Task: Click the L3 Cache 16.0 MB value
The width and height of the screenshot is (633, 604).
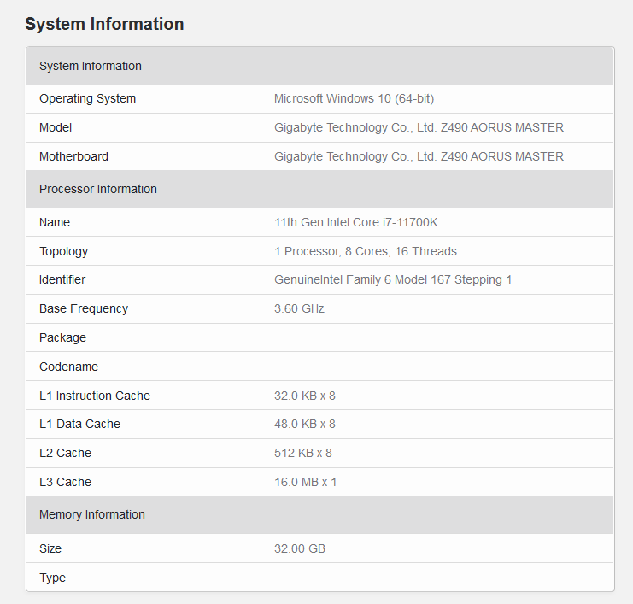Action: [305, 482]
